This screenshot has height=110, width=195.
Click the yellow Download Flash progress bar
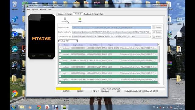[x=69, y=89]
